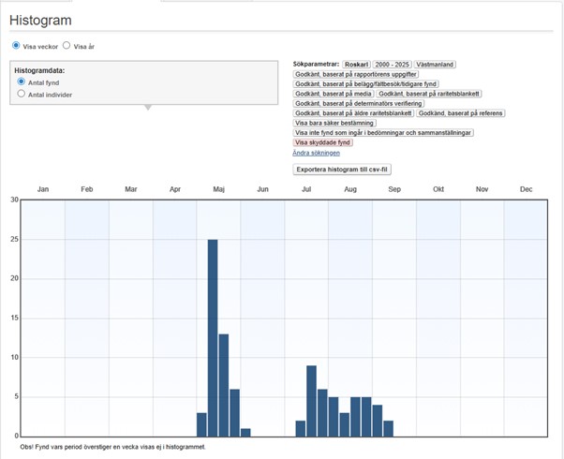Click the downward pointer below Histogramdata panel
The width and height of the screenshot is (564, 459).
click(x=145, y=107)
